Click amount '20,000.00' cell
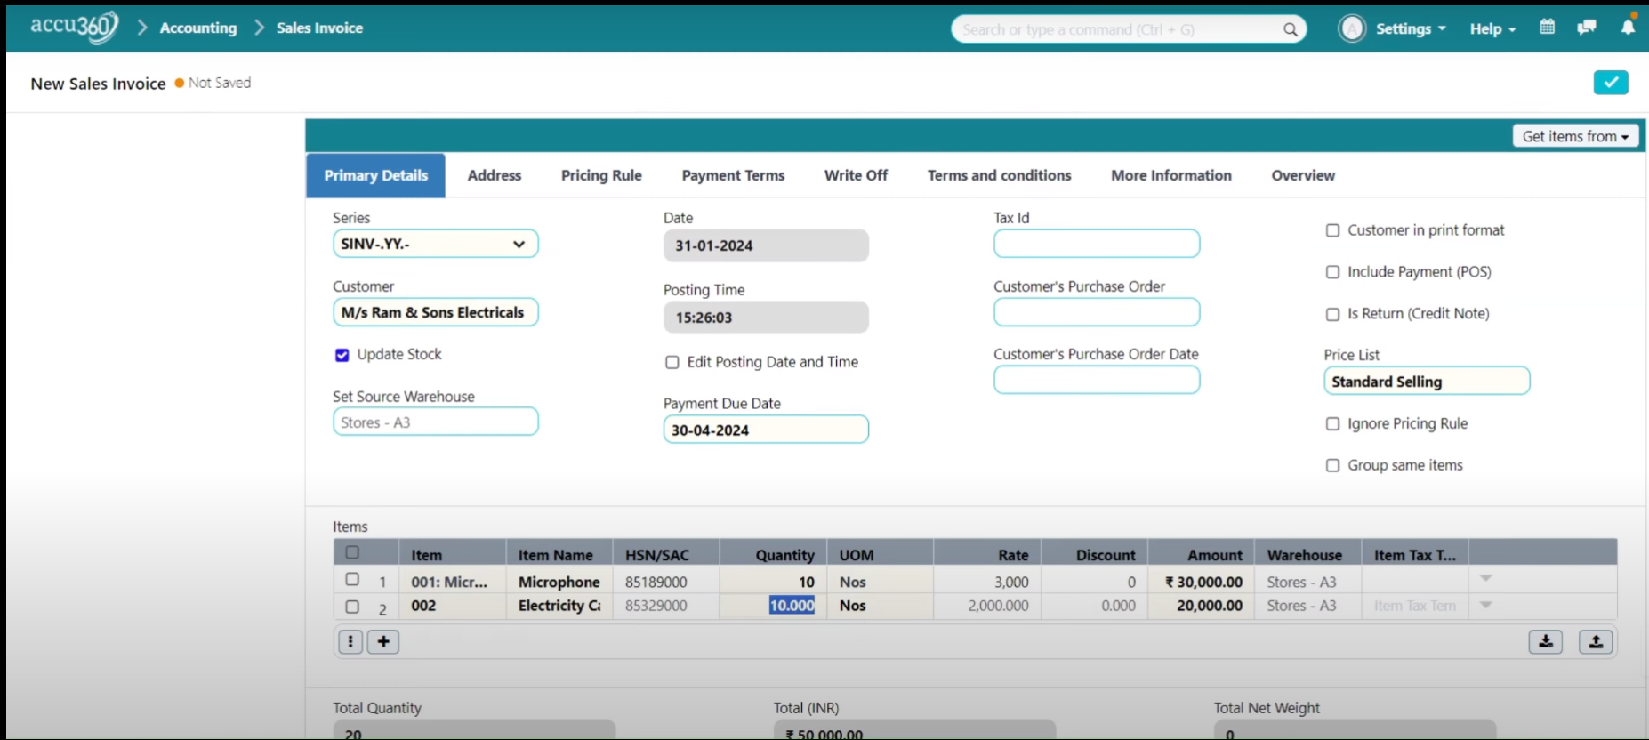The image size is (1649, 740). (1201, 605)
